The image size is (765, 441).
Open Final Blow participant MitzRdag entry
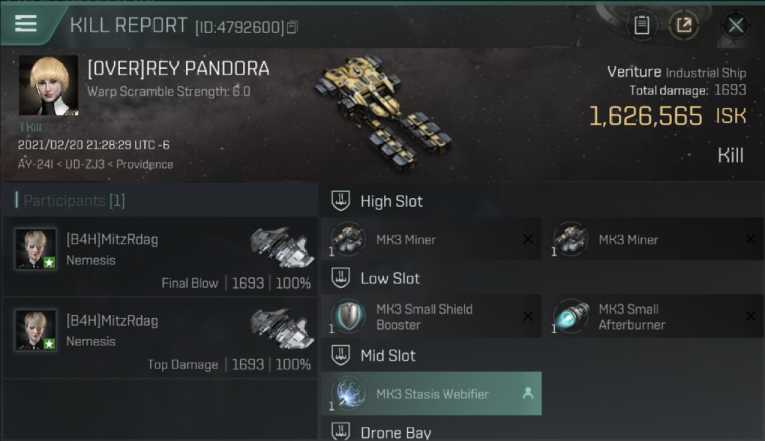(159, 257)
